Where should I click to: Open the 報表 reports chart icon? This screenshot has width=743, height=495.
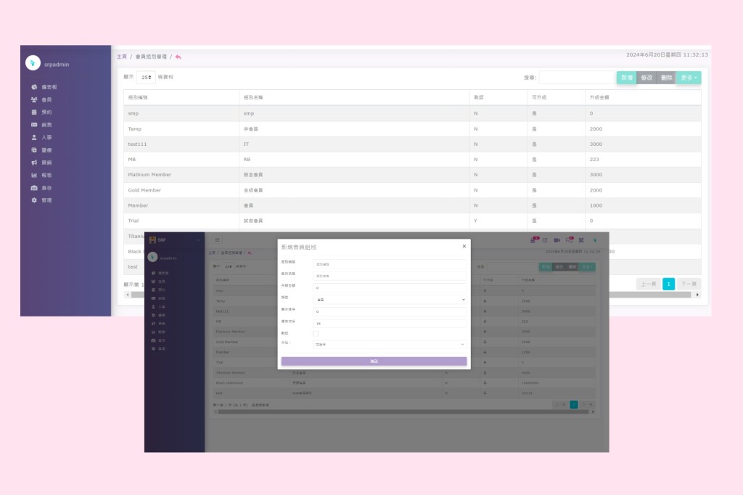(34, 175)
